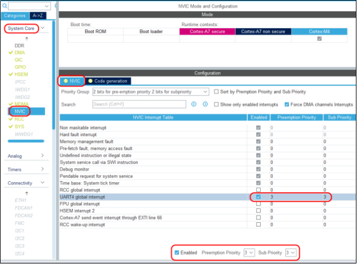Click UART4 sub priority value 3
This screenshot has width=357, height=264.
pos(325,197)
